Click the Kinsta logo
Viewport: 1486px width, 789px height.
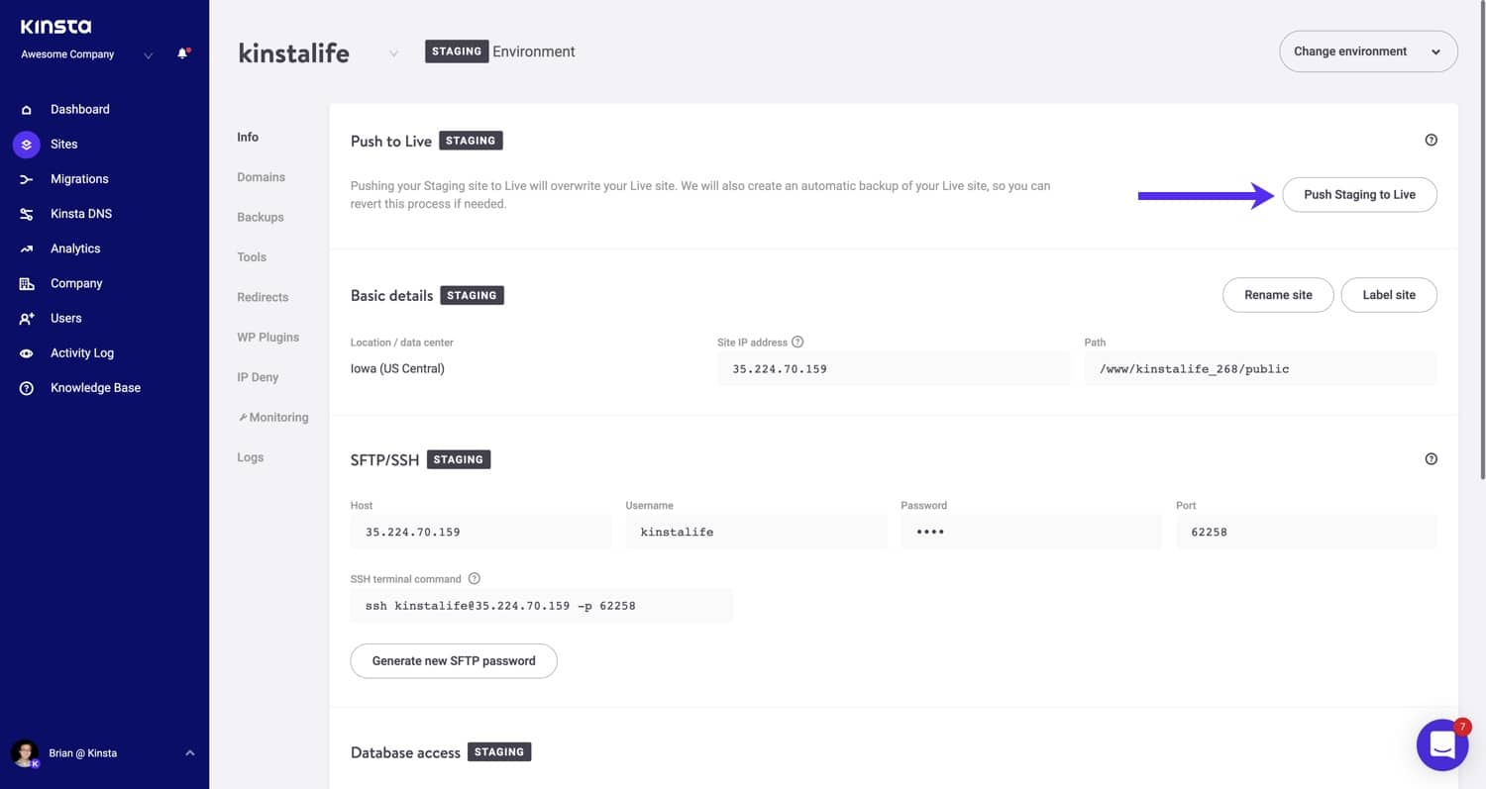(x=55, y=27)
